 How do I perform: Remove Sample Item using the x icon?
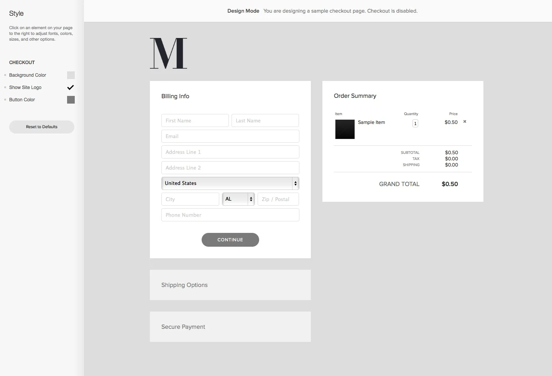pos(464,122)
